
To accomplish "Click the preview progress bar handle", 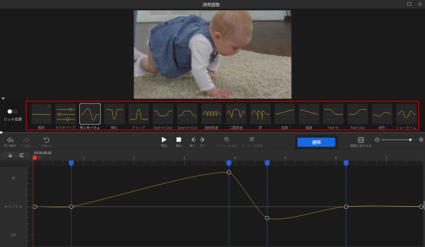I will [1, 133].
